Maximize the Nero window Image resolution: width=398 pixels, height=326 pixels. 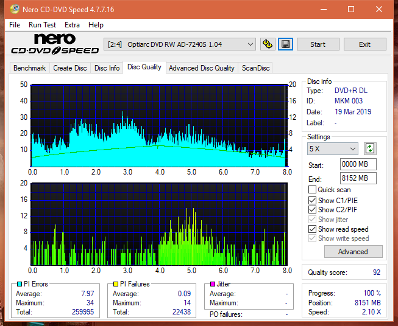351,9
